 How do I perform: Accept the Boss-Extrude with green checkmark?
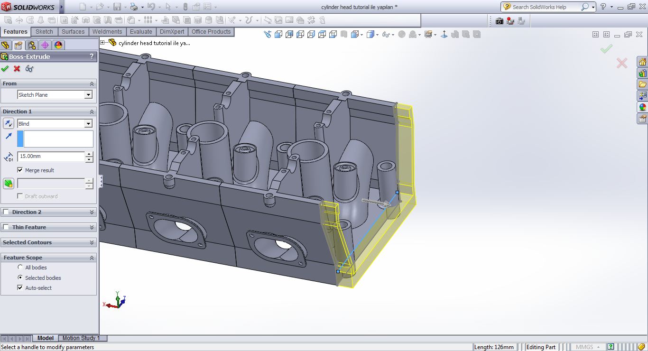click(5, 69)
